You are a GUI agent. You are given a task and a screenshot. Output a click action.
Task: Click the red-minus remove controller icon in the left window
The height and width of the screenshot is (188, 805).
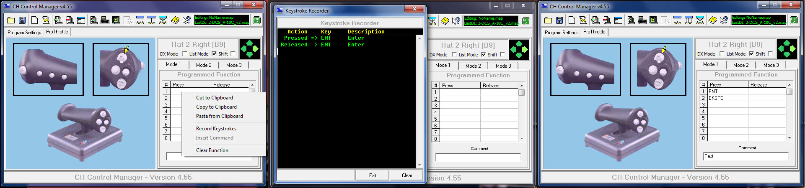[70, 20]
